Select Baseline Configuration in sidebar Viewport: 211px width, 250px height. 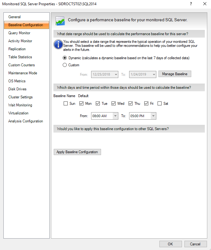(x=27, y=25)
